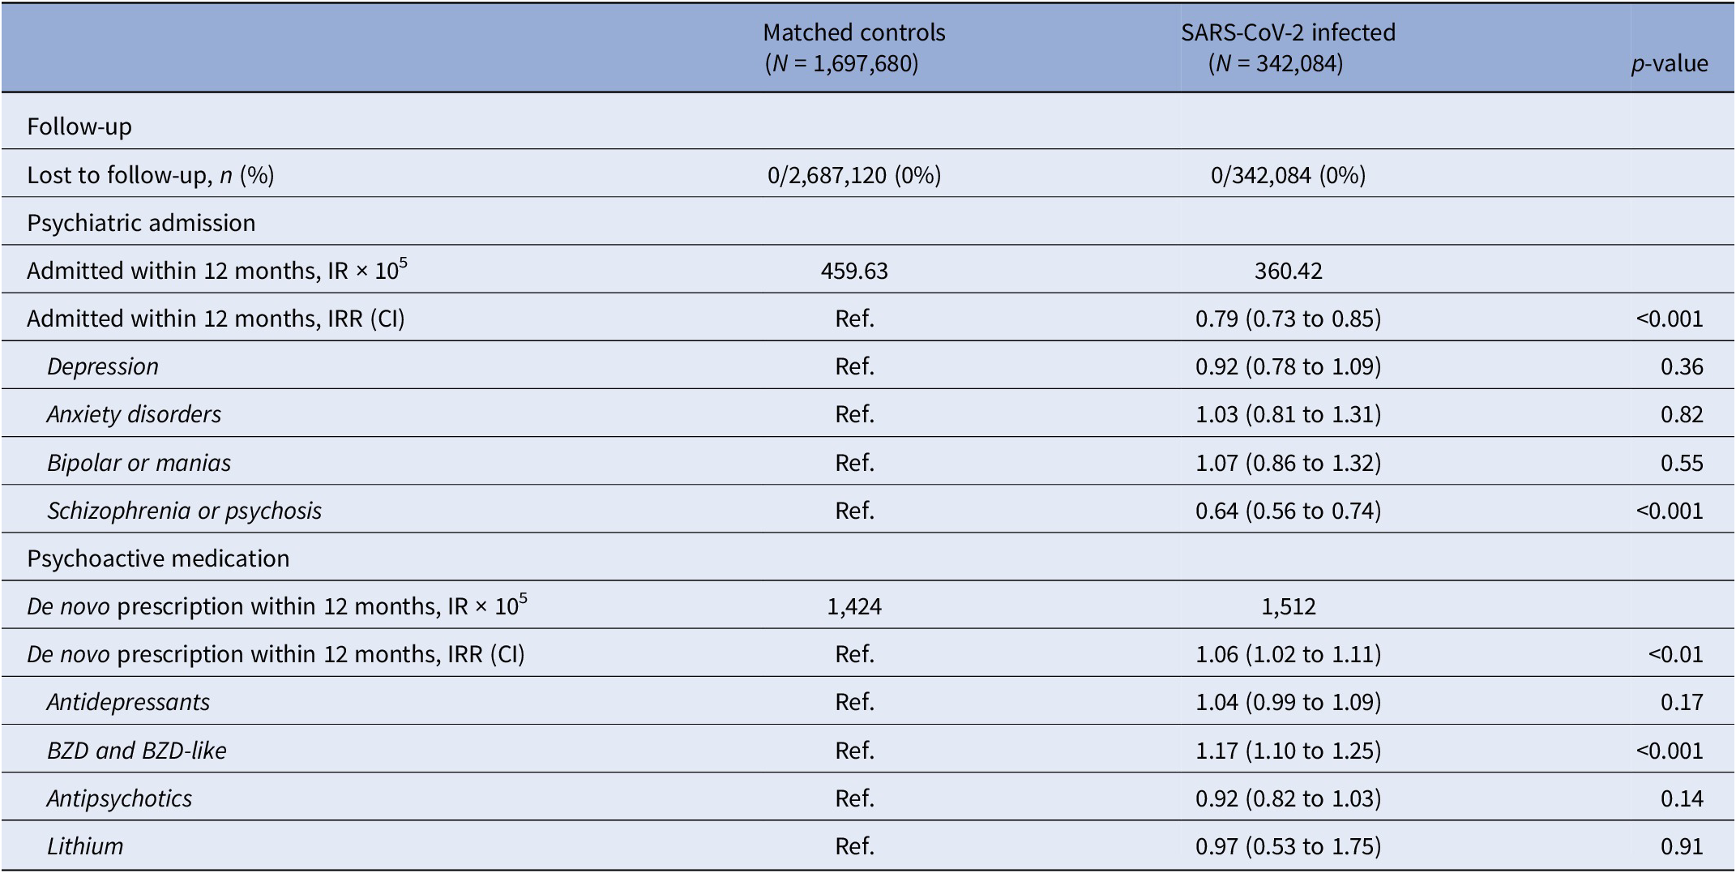Select the 'Bipolar or manias' row label
Screen dimensions: 1736x873
point(139,463)
